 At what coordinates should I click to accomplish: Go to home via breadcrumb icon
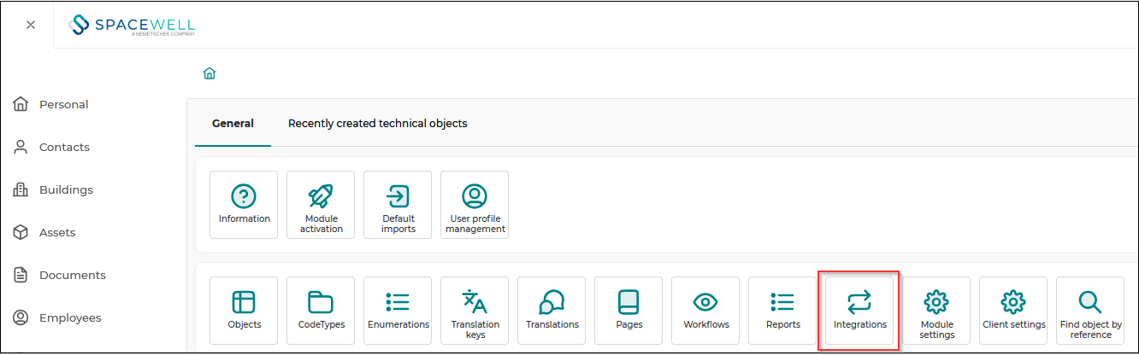(x=210, y=73)
